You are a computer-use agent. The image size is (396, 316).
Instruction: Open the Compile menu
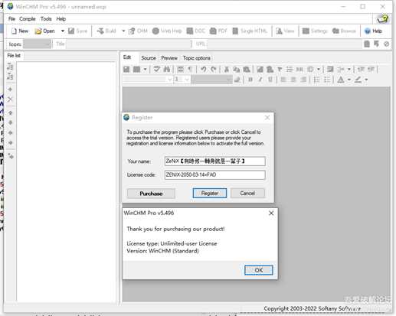[x=28, y=19]
